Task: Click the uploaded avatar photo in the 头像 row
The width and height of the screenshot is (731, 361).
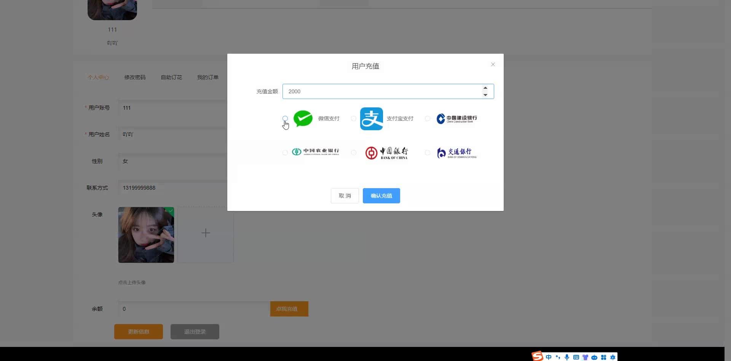Action: tap(146, 235)
